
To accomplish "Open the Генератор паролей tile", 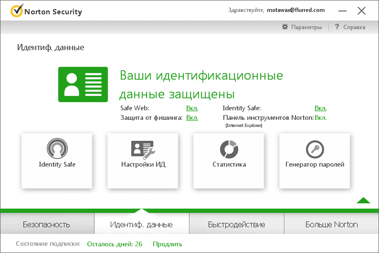I will tap(315, 161).
